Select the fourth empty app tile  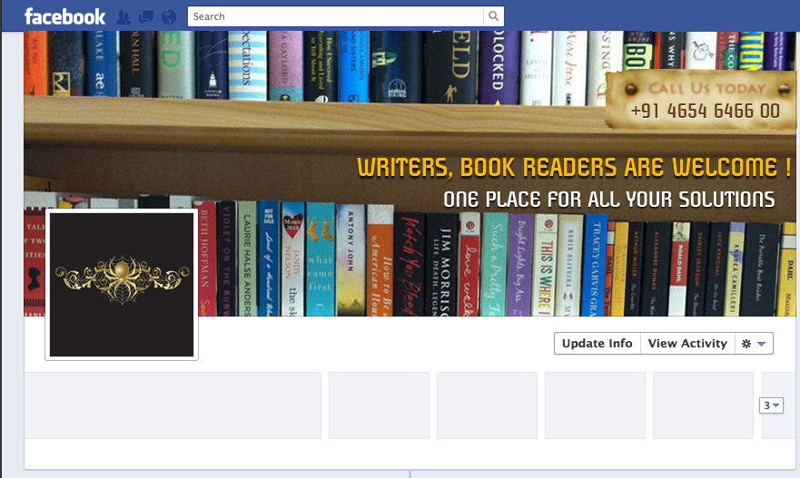(596, 405)
